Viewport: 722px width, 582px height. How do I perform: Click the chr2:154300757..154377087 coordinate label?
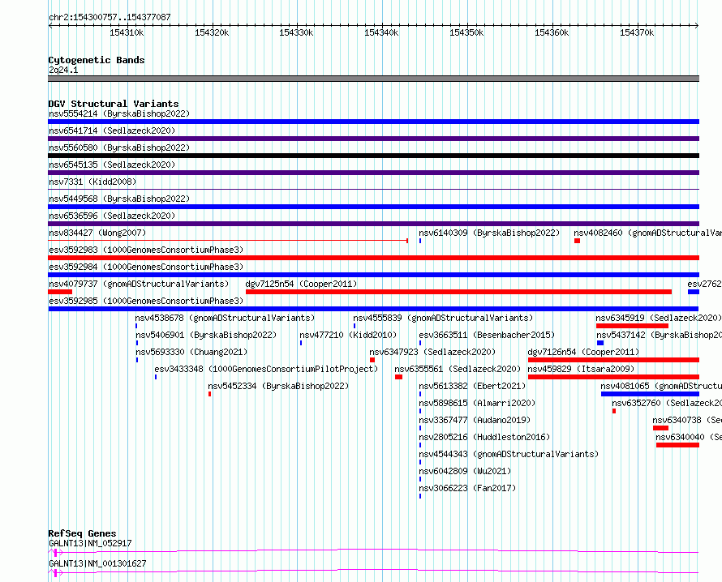(x=110, y=17)
